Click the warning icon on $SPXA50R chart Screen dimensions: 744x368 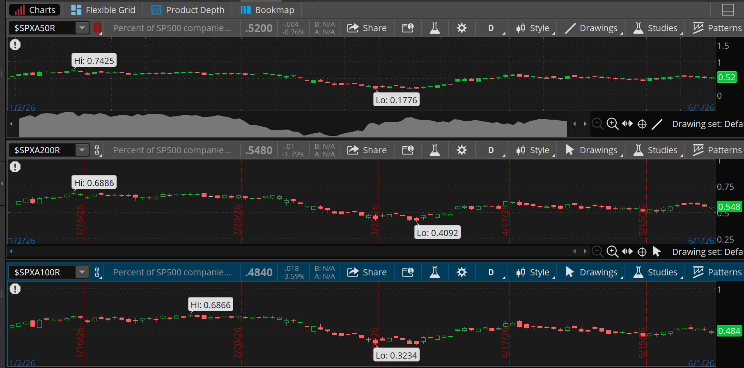pos(15,45)
